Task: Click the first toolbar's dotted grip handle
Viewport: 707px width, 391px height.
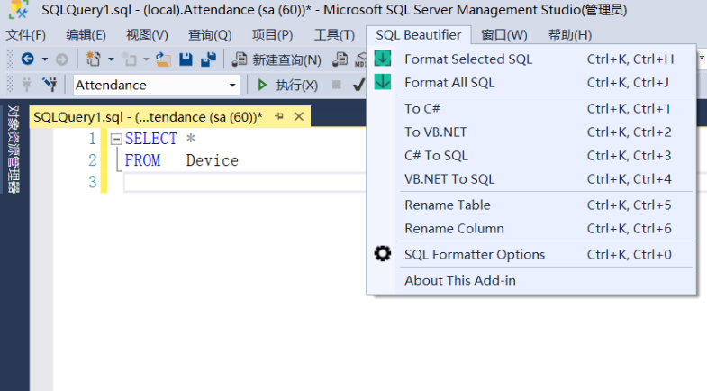Action: coord(11,59)
